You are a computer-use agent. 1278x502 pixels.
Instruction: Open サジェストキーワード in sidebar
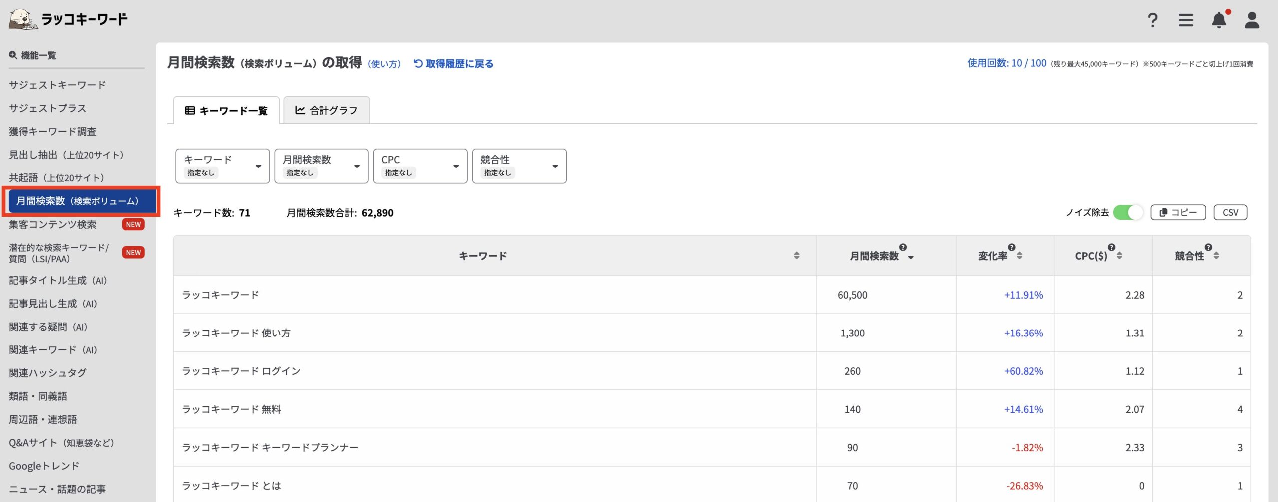(57, 85)
